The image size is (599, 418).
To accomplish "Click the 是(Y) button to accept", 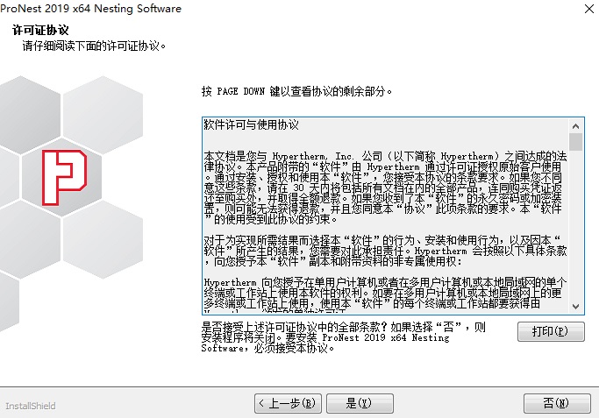I will pos(360,403).
